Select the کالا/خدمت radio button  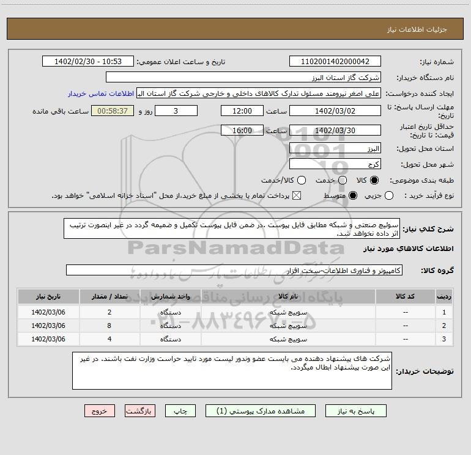pos(302,180)
